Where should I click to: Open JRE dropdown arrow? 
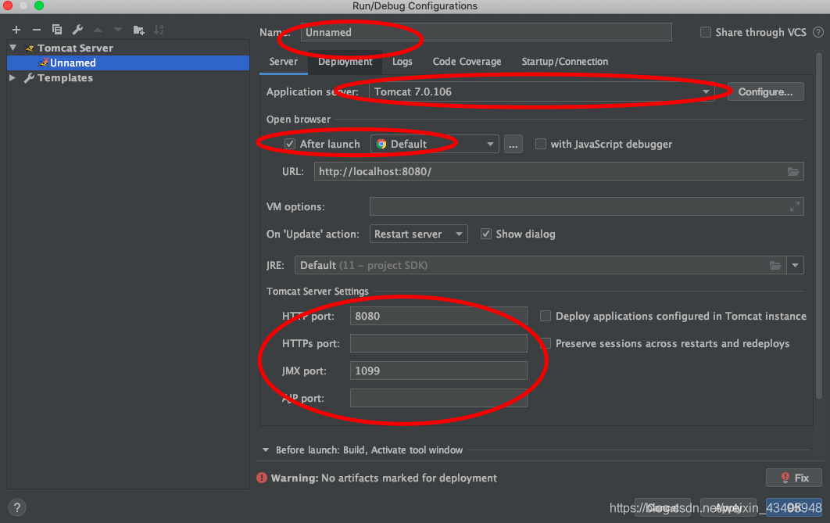tap(795, 265)
